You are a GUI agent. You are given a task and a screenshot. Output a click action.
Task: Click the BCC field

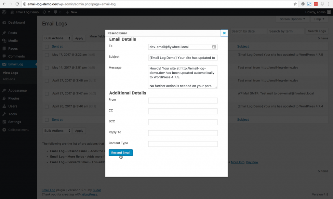pyautogui.click(x=183, y=122)
